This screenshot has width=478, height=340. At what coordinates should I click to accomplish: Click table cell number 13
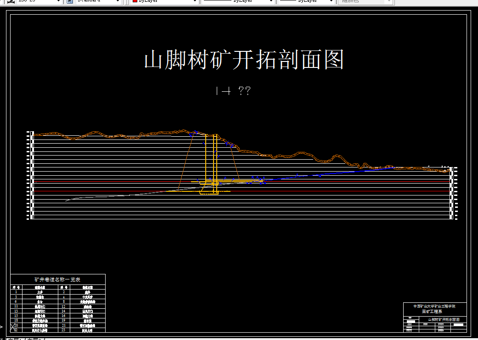pyautogui.click(x=16, y=311)
